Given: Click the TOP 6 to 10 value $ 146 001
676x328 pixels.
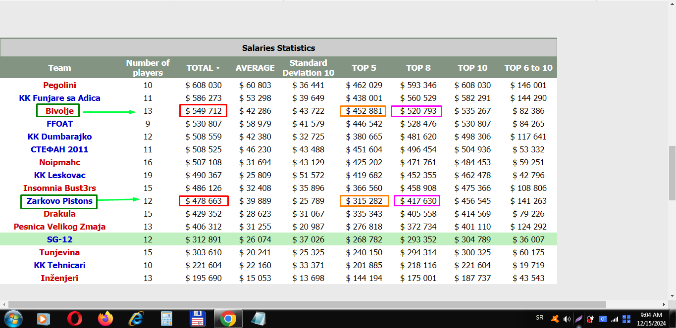Looking at the screenshot, I should 528,85.
